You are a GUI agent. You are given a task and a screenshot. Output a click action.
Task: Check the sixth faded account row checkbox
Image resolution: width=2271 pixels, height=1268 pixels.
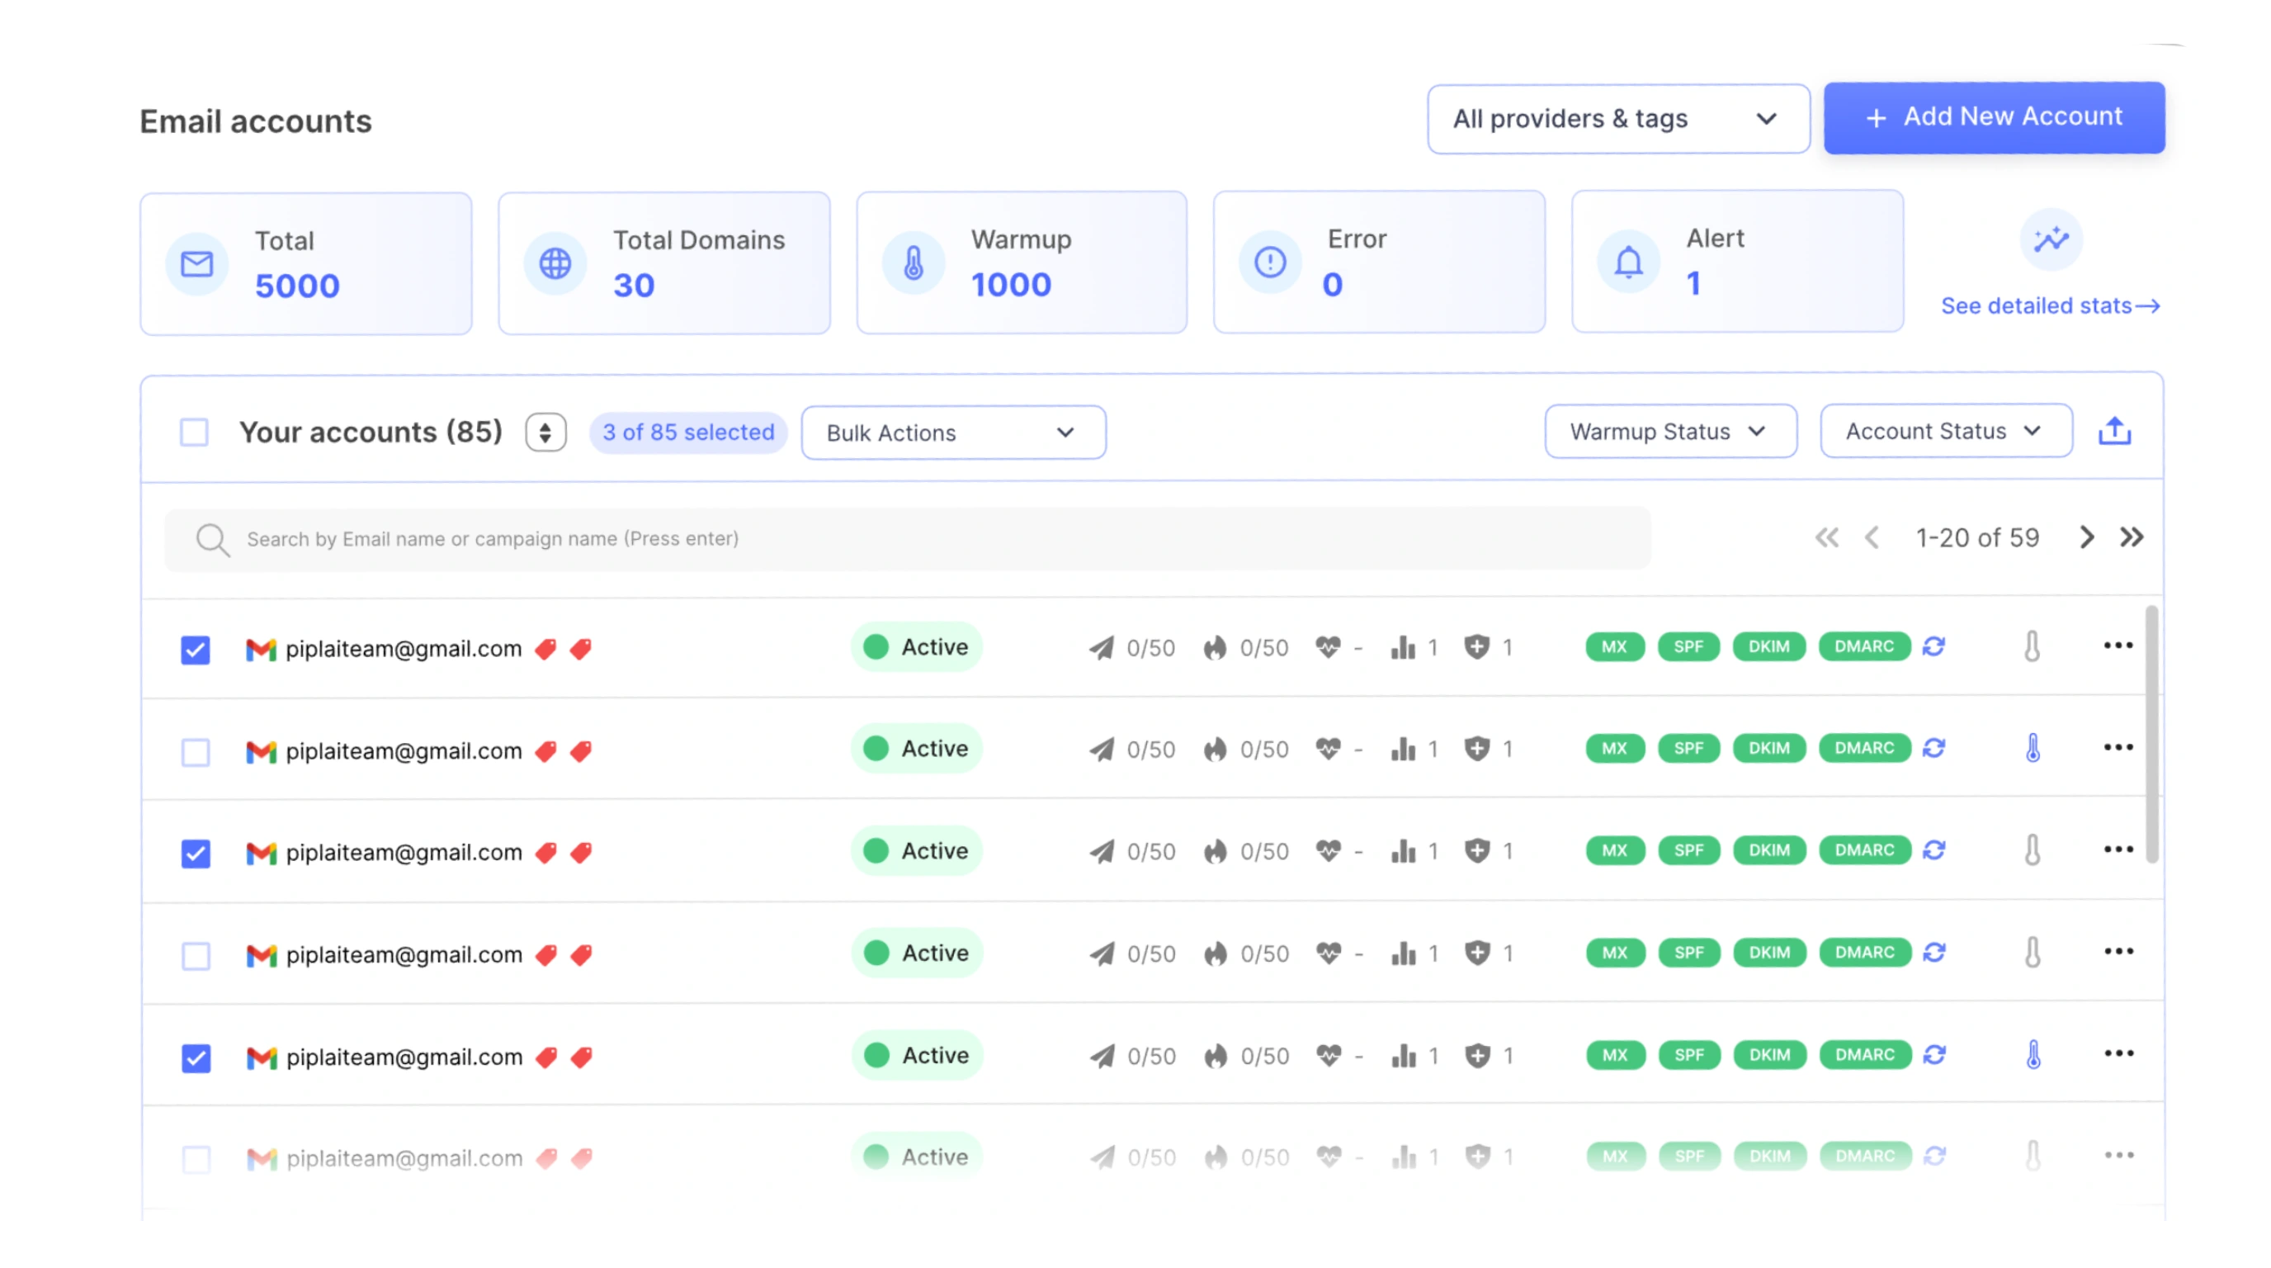[x=196, y=1160]
